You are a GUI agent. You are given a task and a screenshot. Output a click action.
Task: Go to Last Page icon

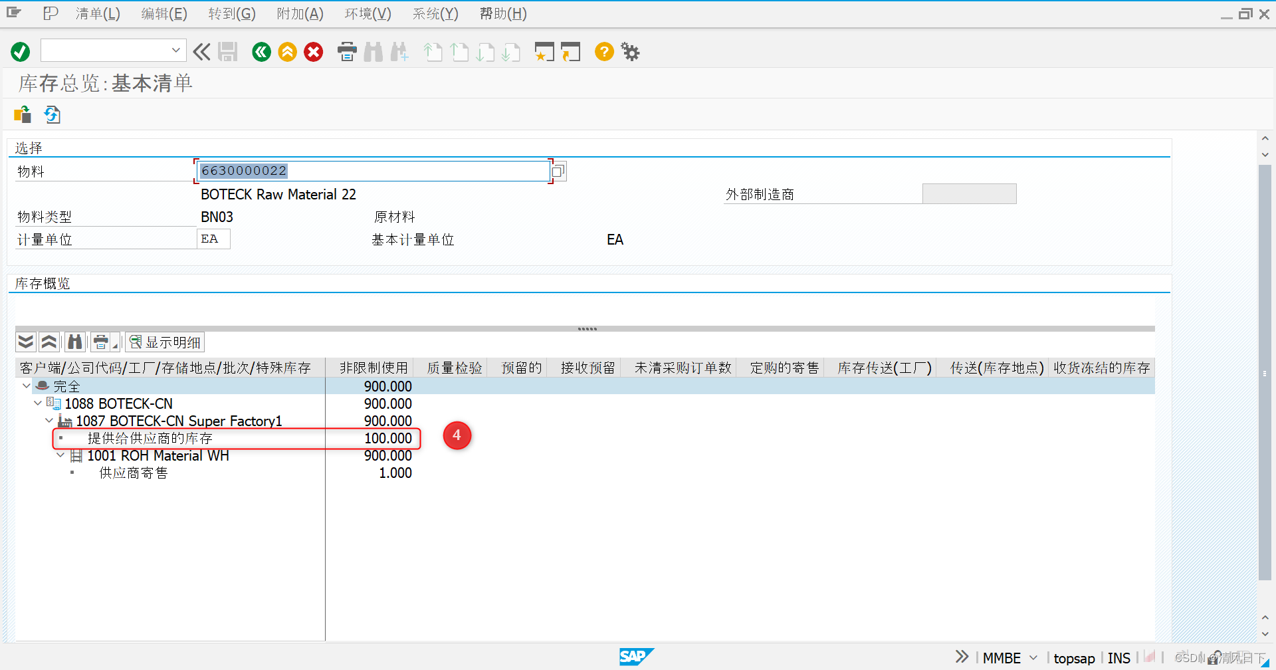(511, 52)
